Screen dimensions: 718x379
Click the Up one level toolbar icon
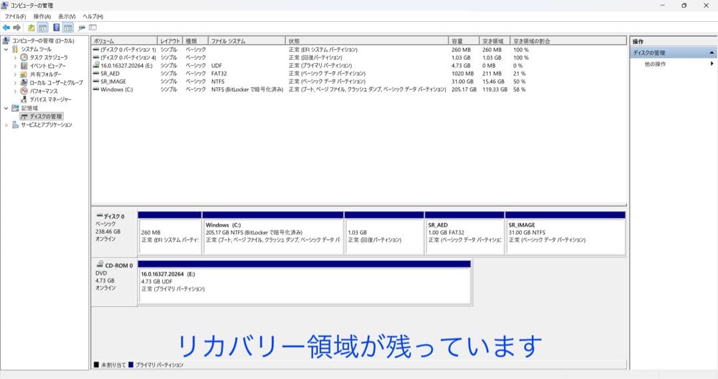click(31, 28)
